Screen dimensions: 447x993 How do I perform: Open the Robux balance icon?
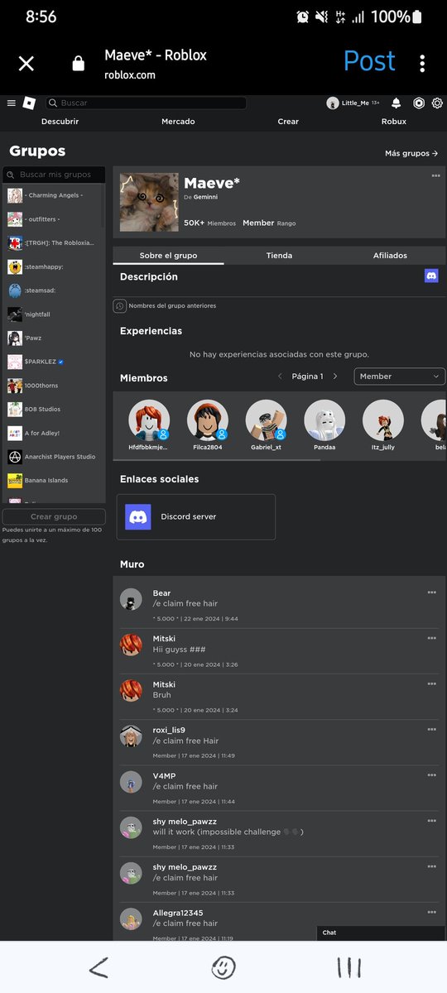coord(419,103)
